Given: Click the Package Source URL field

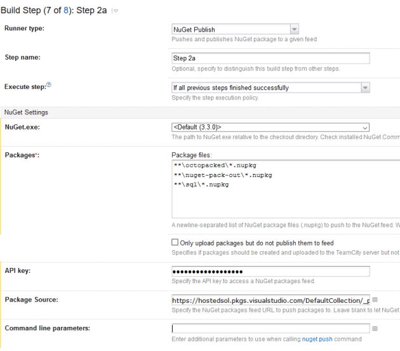Looking at the screenshot, I should (270, 300).
